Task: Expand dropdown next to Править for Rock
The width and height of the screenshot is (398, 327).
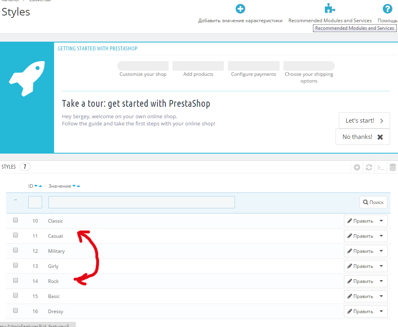Action: [x=381, y=281]
